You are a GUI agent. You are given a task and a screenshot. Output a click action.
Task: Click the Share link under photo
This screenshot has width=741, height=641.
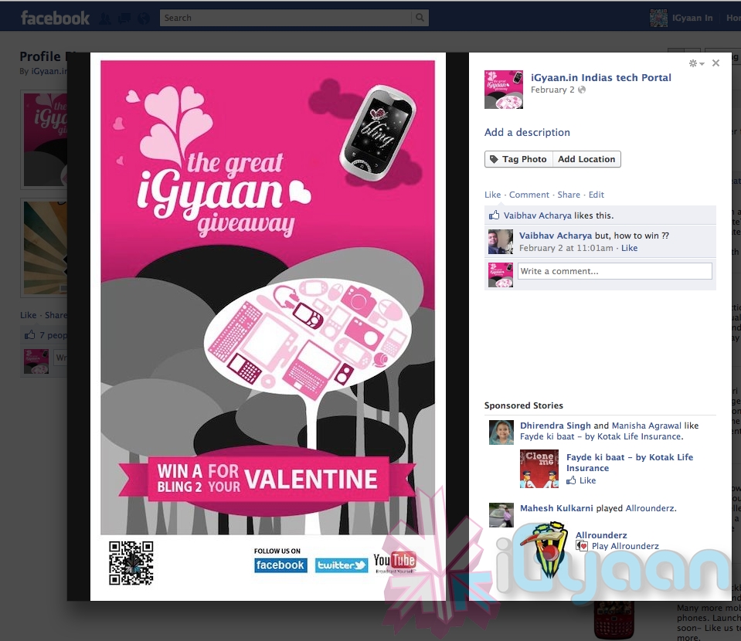click(569, 195)
